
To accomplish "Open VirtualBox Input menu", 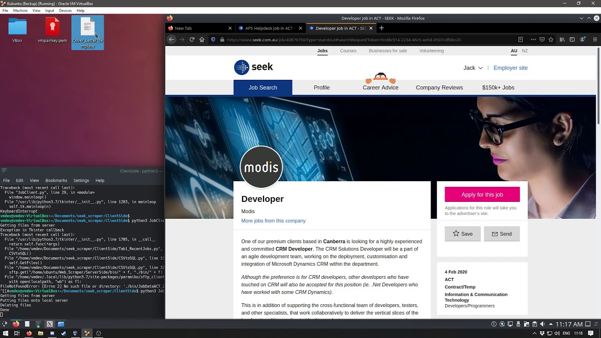I will tap(50, 10).
